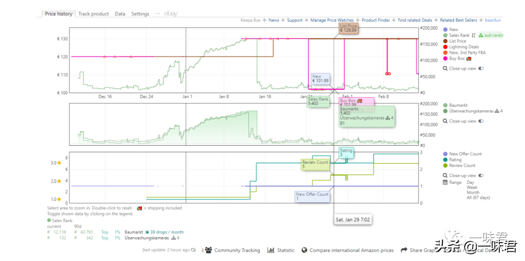
Task: Open Community Tracking
Action: coord(237,250)
